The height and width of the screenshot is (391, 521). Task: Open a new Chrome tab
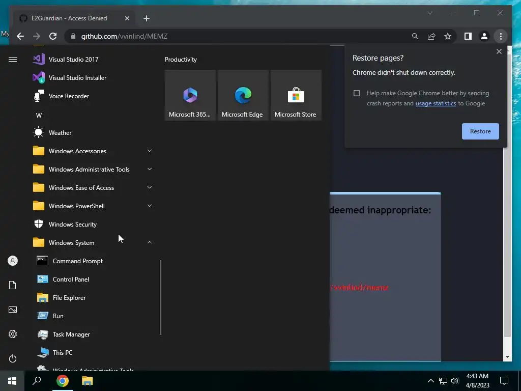(147, 18)
